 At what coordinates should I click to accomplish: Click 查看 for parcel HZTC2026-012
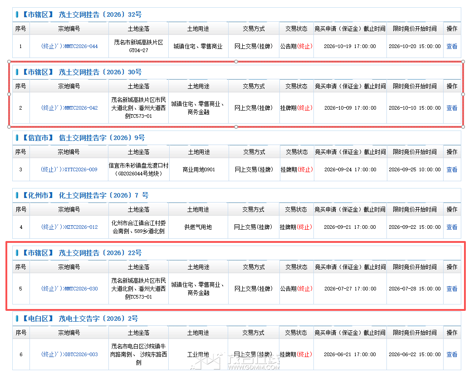click(x=452, y=227)
